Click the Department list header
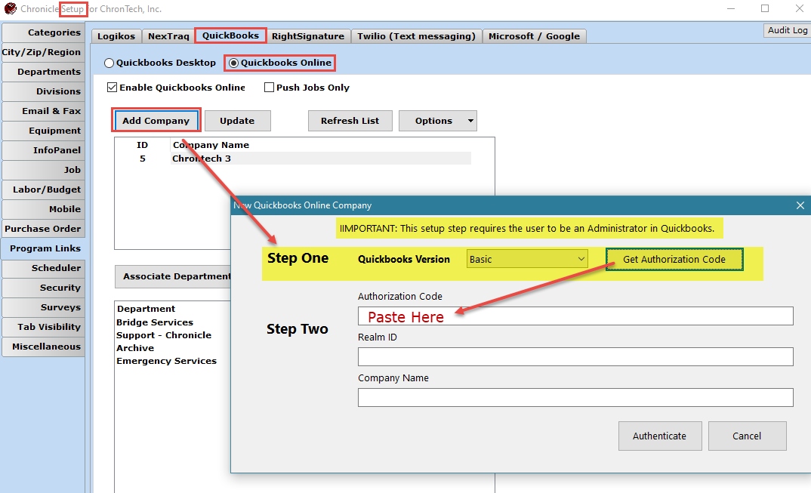The image size is (811, 493). pos(146,309)
